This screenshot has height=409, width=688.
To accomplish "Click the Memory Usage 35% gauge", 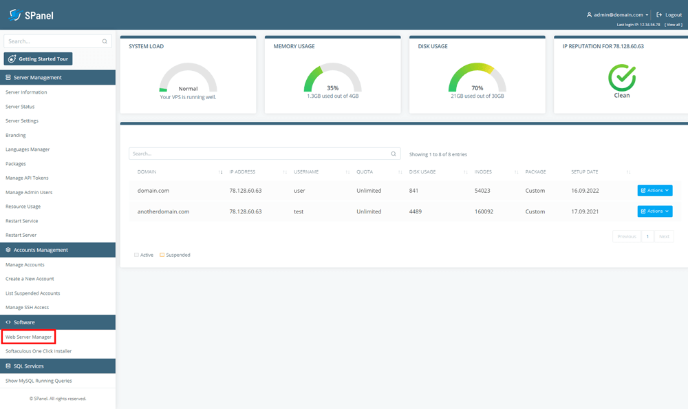I will tap(332, 77).
